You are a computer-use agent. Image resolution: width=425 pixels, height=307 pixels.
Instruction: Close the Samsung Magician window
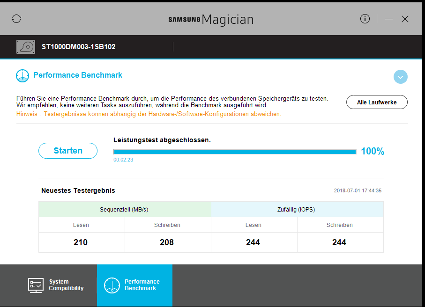pyautogui.click(x=405, y=19)
